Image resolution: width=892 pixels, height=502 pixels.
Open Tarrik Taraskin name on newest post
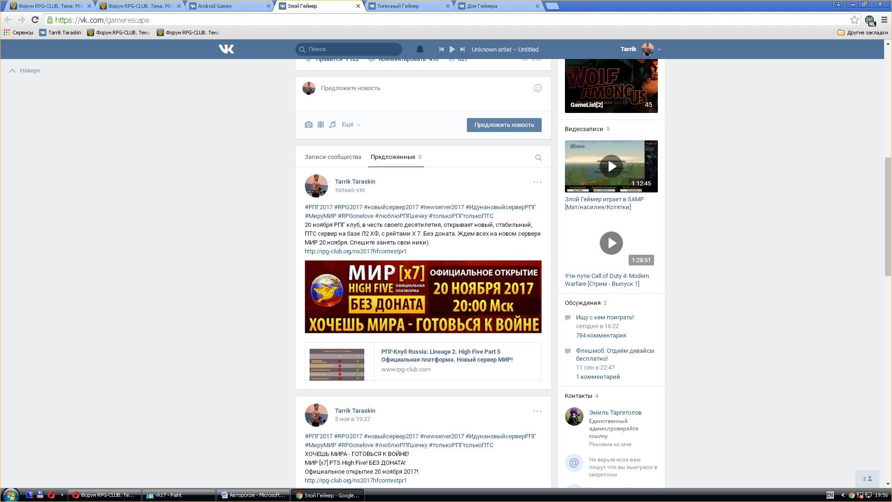click(355, 182)
